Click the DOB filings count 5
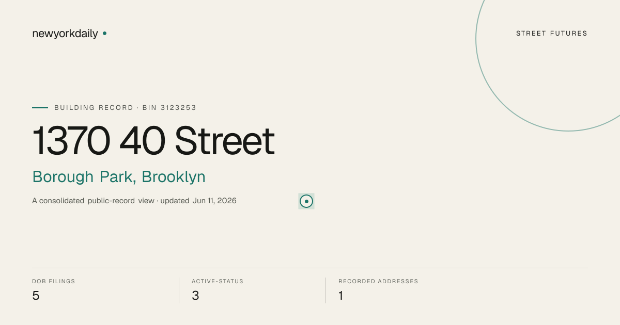The height and width of the screenshot is (325, 620). coord(36,296)
